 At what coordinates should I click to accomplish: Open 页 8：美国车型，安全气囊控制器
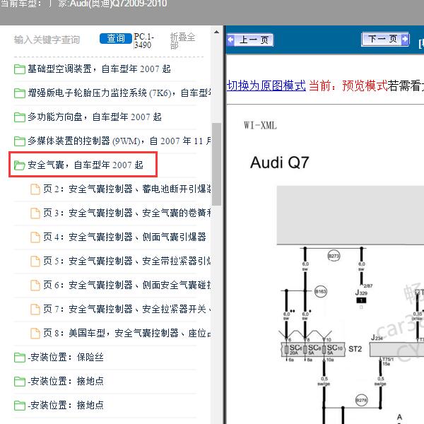tap(127, 333)
